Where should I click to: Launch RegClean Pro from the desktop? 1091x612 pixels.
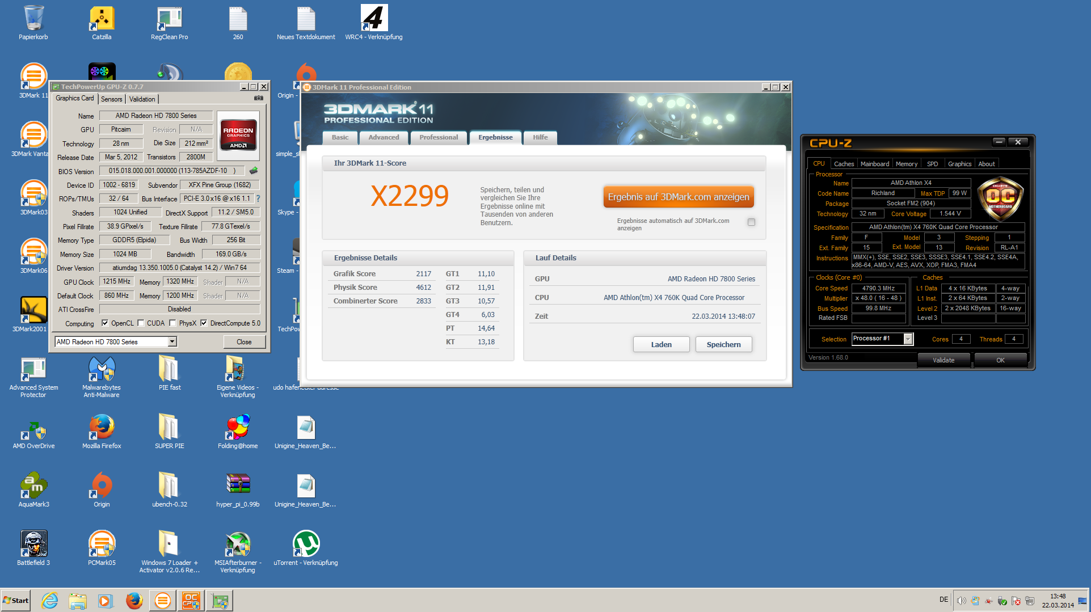[169, 23]
